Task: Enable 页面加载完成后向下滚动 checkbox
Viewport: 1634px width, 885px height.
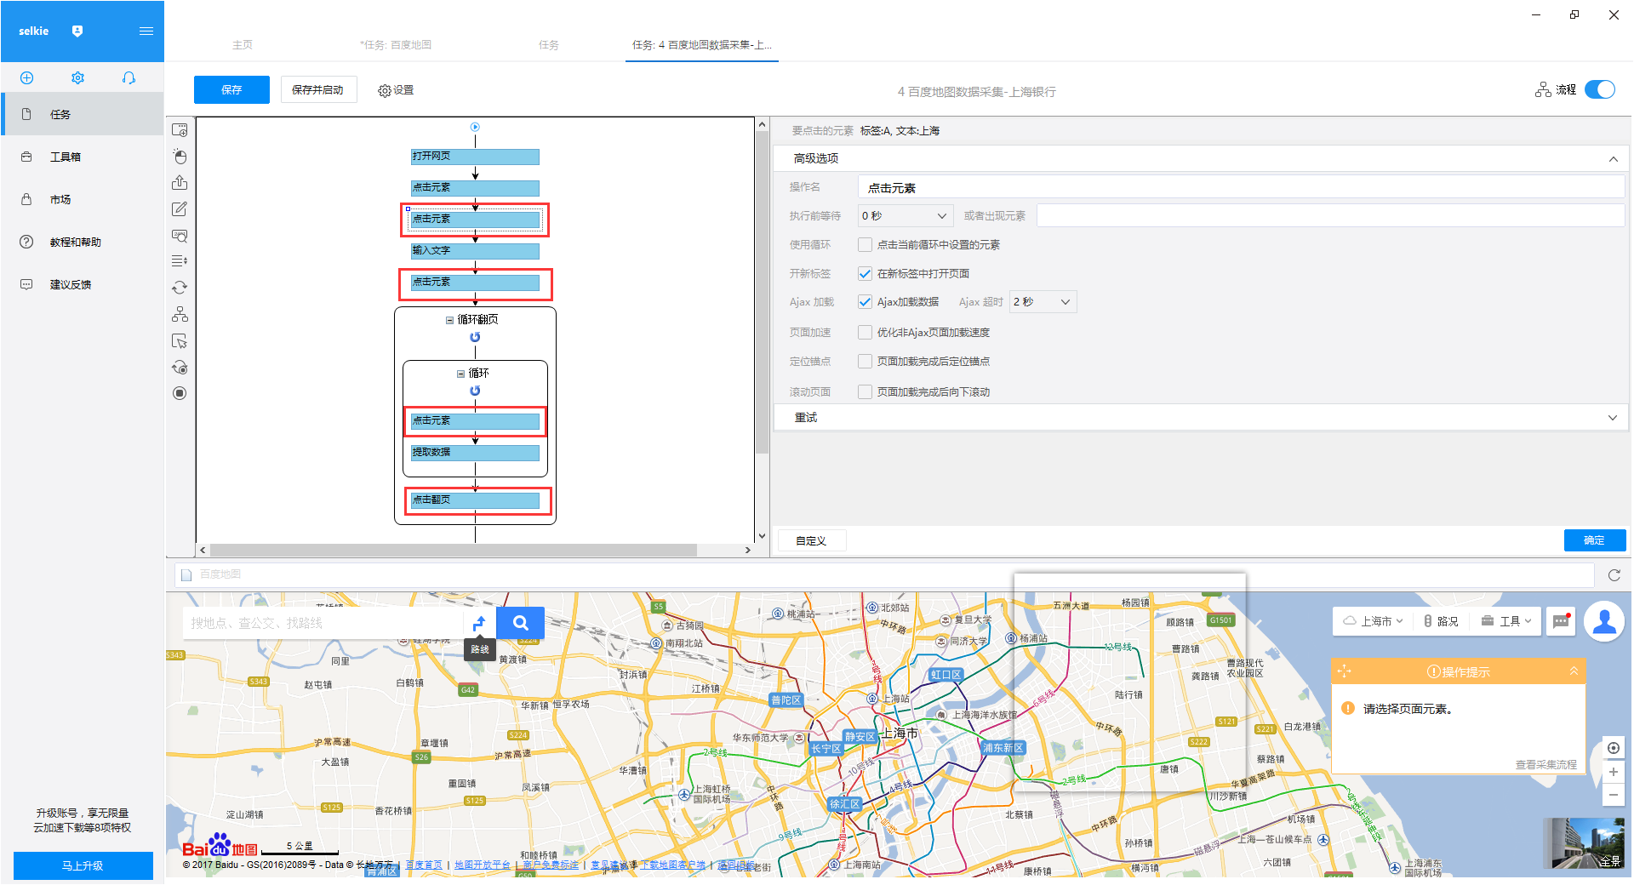Action: pos(865,392)
